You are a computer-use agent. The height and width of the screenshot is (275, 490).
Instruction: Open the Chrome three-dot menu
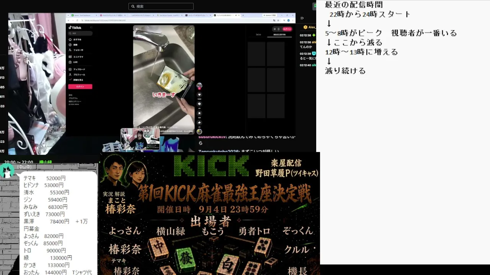coord(292,20)
